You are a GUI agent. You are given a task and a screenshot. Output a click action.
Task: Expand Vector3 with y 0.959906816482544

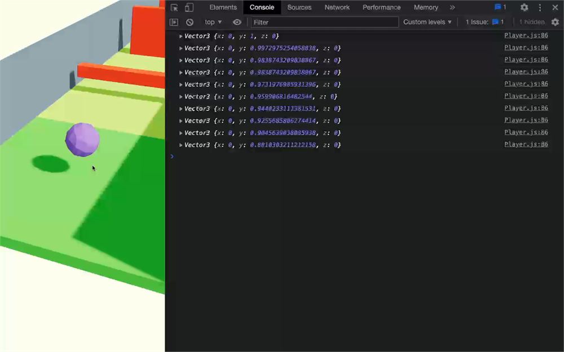[181, 97]
